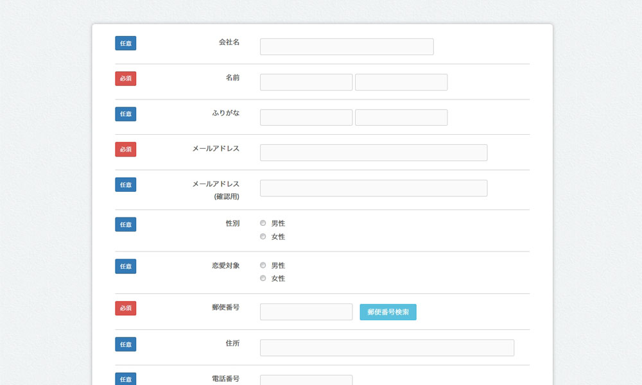Click the second ふりがな input field
642x385 pixels.
tap(401, 117)
